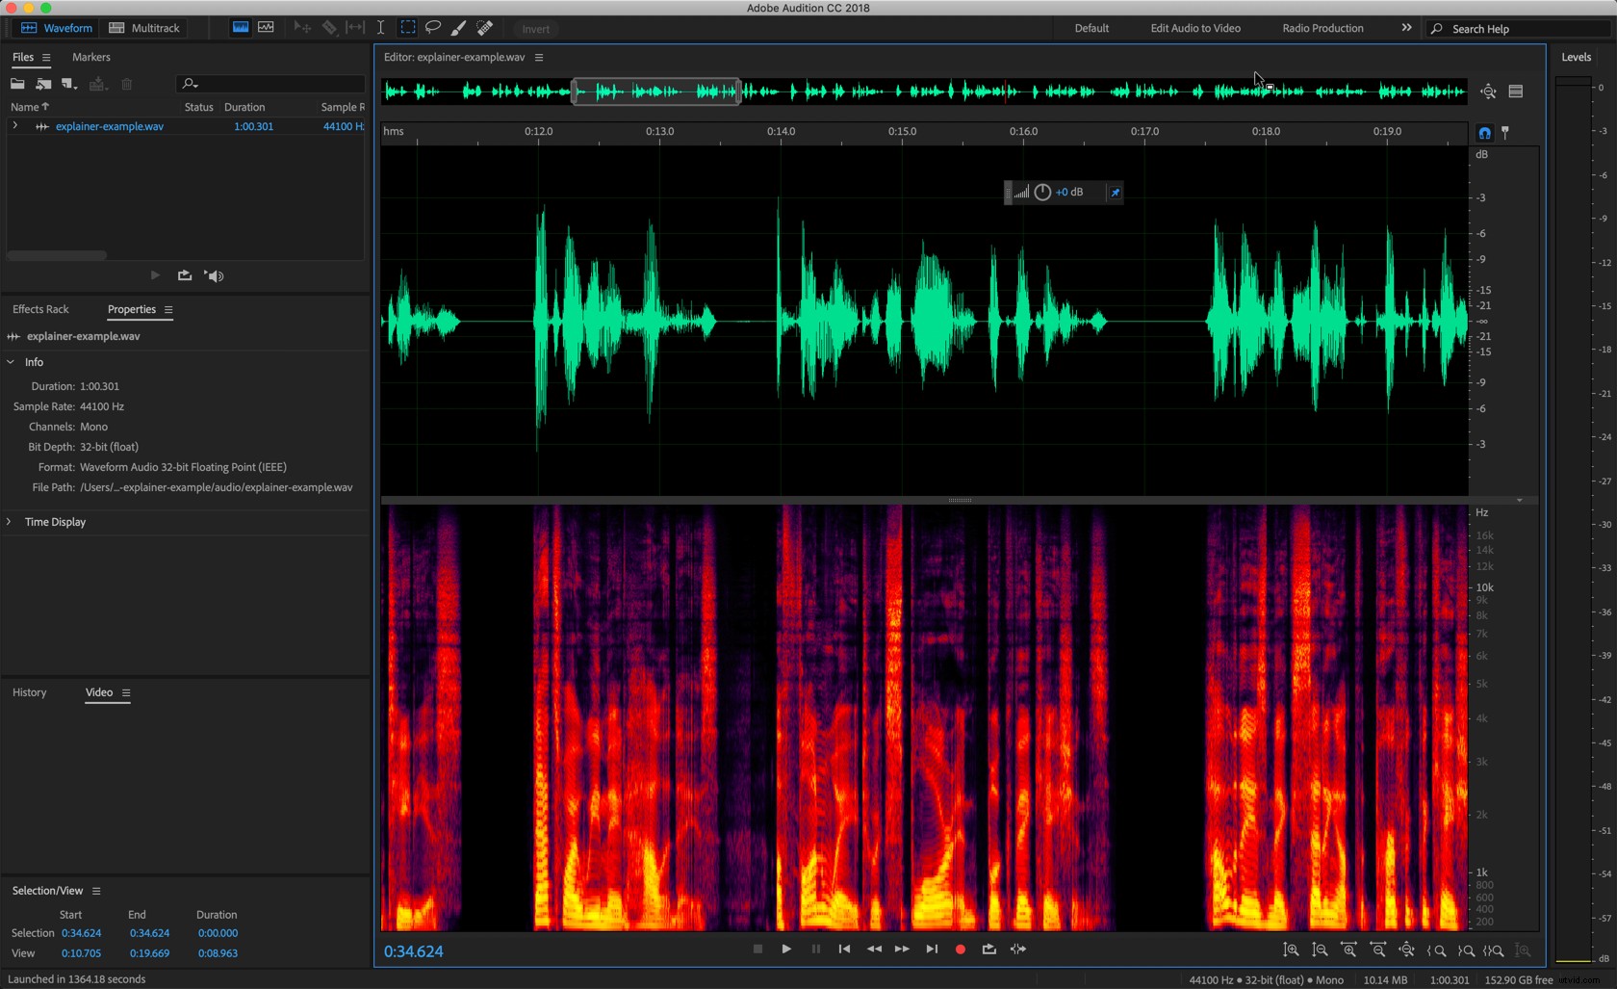Click the HUD volume gain knob
The height and width of the screenshot is (989, 1617).
click(x=1042, y=193)
